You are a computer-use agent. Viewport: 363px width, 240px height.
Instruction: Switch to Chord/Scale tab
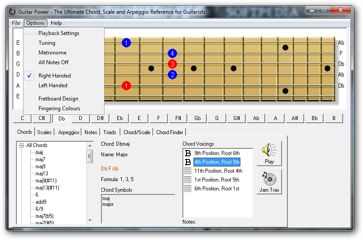click(x=137, y=132)
